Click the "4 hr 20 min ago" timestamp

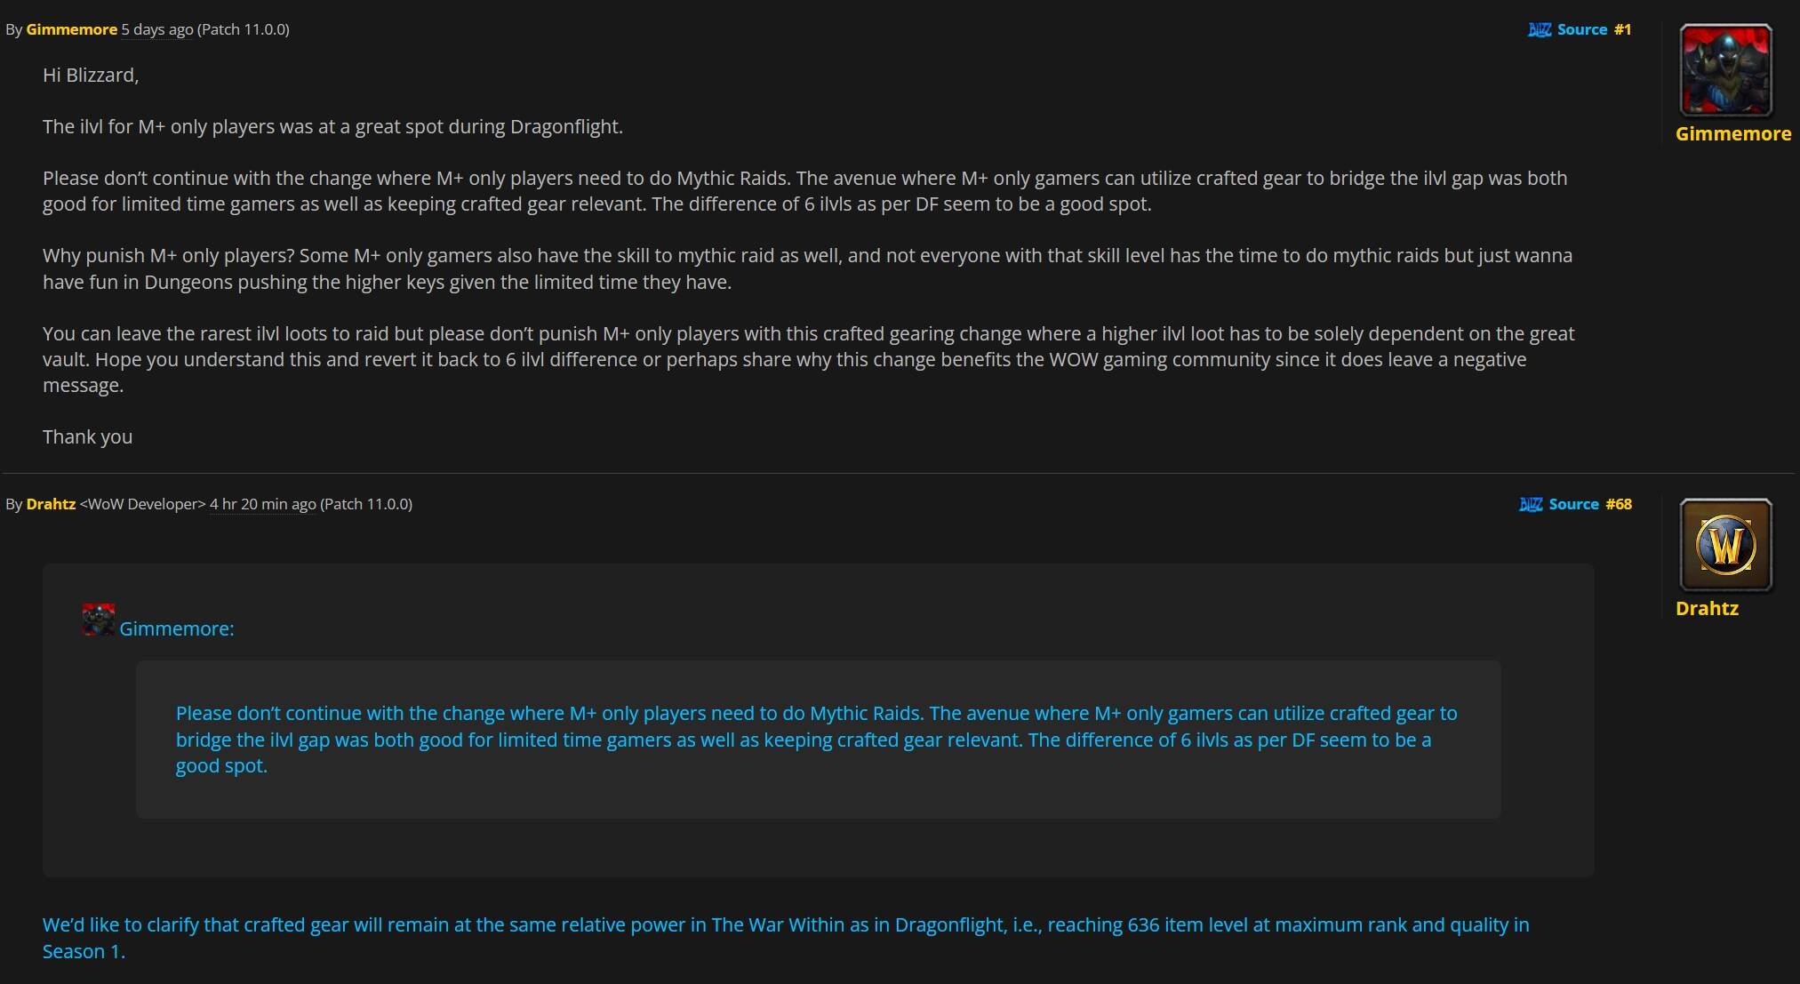point(263,504)
